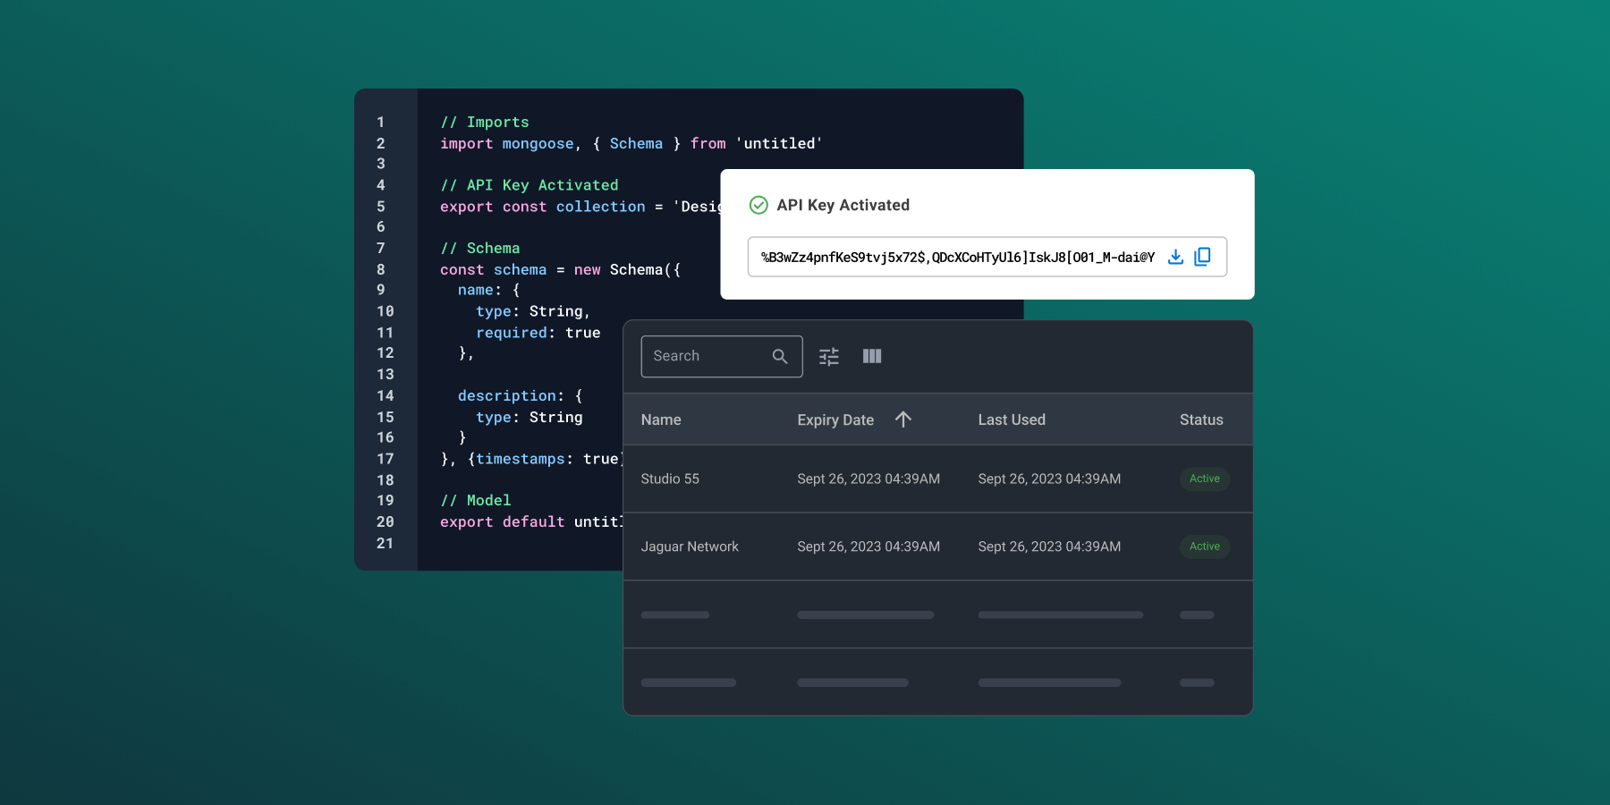Select line number 8 in the code editor

381,268
